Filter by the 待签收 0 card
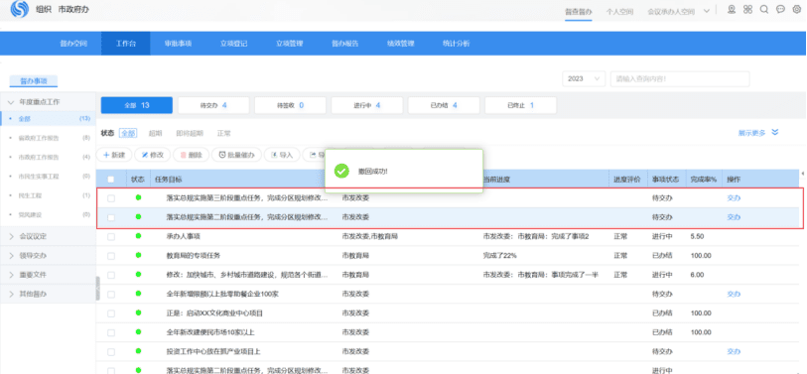 pyautogui.click(x=290, y=105)
